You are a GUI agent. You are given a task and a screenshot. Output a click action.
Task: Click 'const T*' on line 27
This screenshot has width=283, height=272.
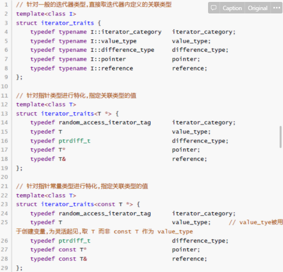click(x=73, y=250)
